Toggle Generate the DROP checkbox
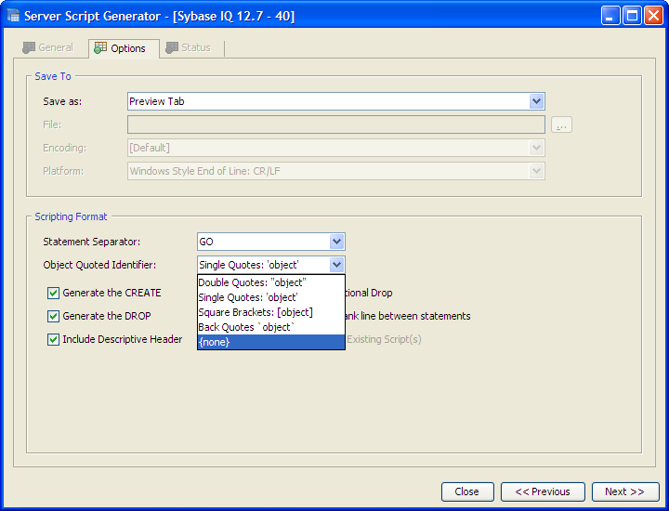The image size is (669, 511). pos(53,316)
